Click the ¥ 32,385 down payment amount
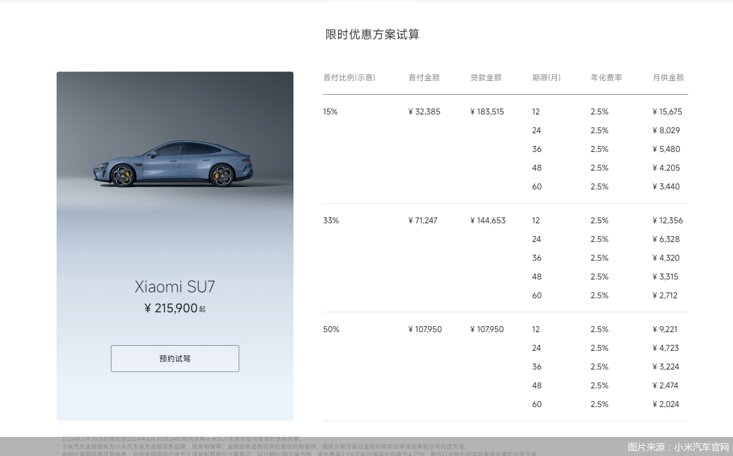 tap(424, 112)
